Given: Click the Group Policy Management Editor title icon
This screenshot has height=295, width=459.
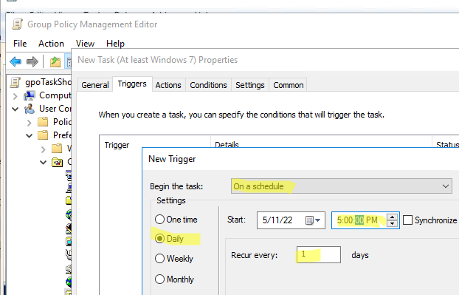Looking at the screenshot, I should [x=17, y=24].
